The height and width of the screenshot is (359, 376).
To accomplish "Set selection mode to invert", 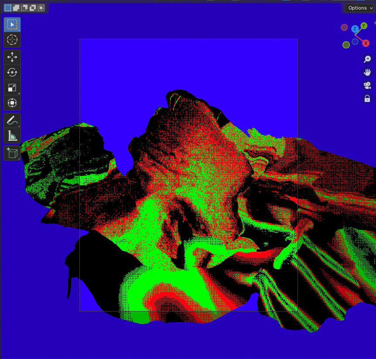I will [x=33, y=8].
